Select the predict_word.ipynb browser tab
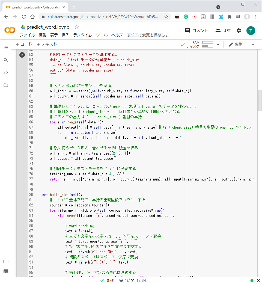Screen dimensions: 262x284 pos(35,7)
